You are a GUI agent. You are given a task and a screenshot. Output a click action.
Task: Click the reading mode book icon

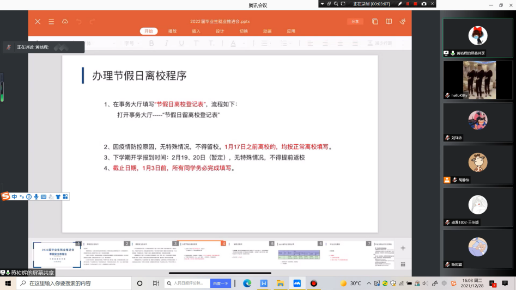pyautogui.click(x=388, y=22)
